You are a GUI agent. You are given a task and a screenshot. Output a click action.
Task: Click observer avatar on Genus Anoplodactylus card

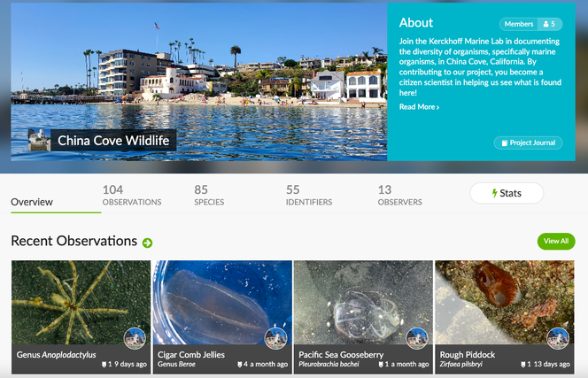(x=135, y=338)
